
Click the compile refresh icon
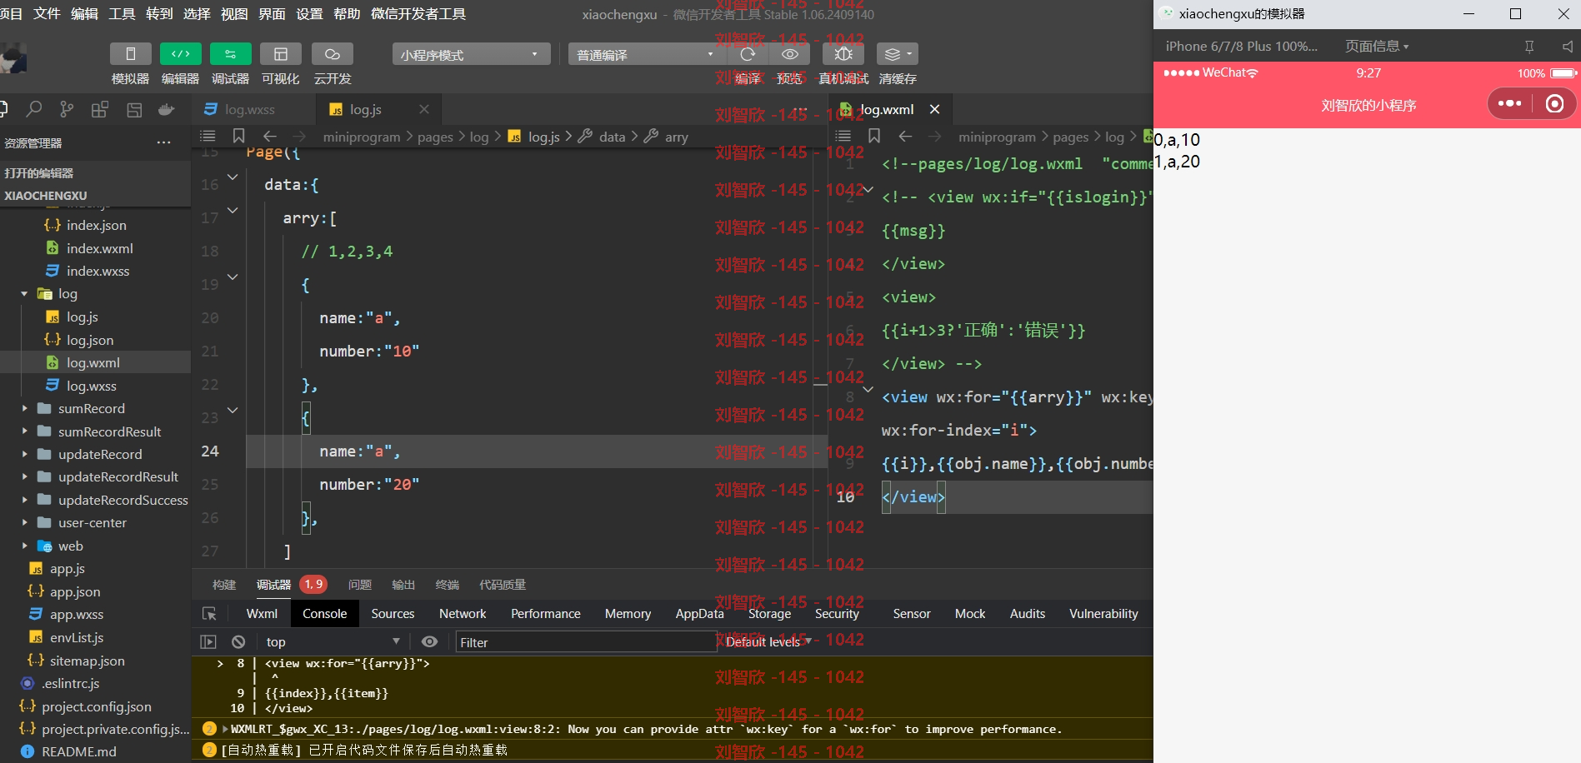748,54
